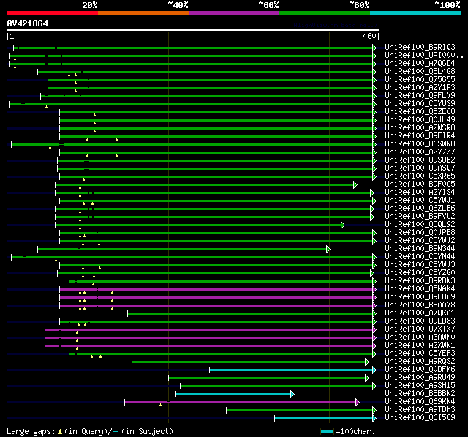Select label UniRef100_B9F0C5
The width and height of the screenshot is (468, 437).
coord(420,184)
